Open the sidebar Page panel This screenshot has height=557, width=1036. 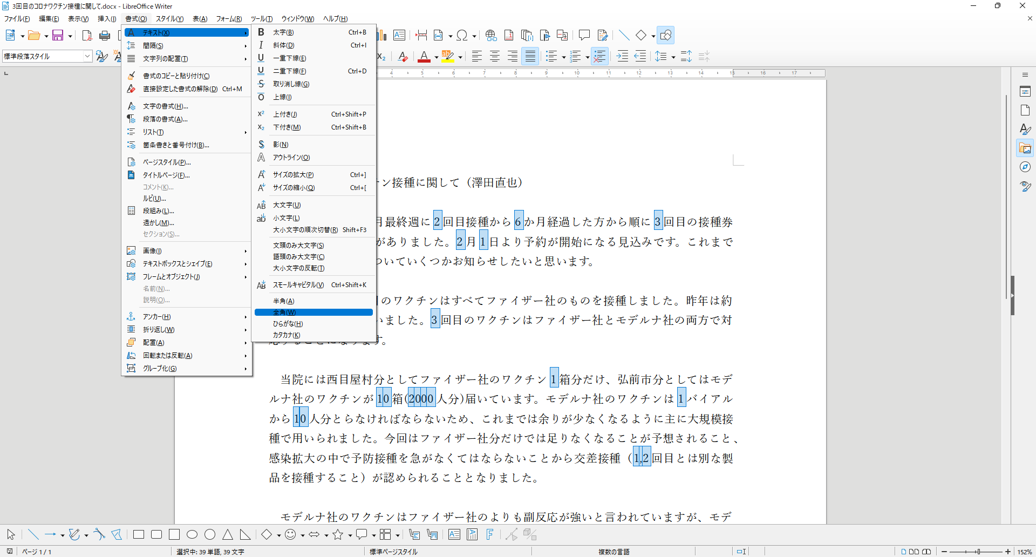pyautogui.click(x=1025, y=111)
